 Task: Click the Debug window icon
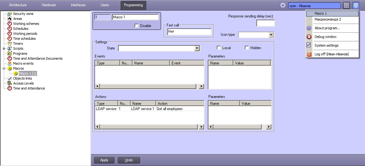(309, 37)
